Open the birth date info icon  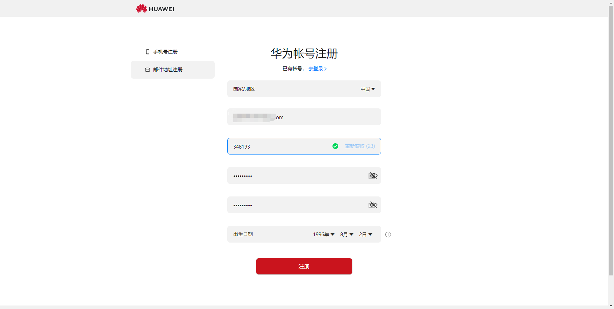[388, 235]
